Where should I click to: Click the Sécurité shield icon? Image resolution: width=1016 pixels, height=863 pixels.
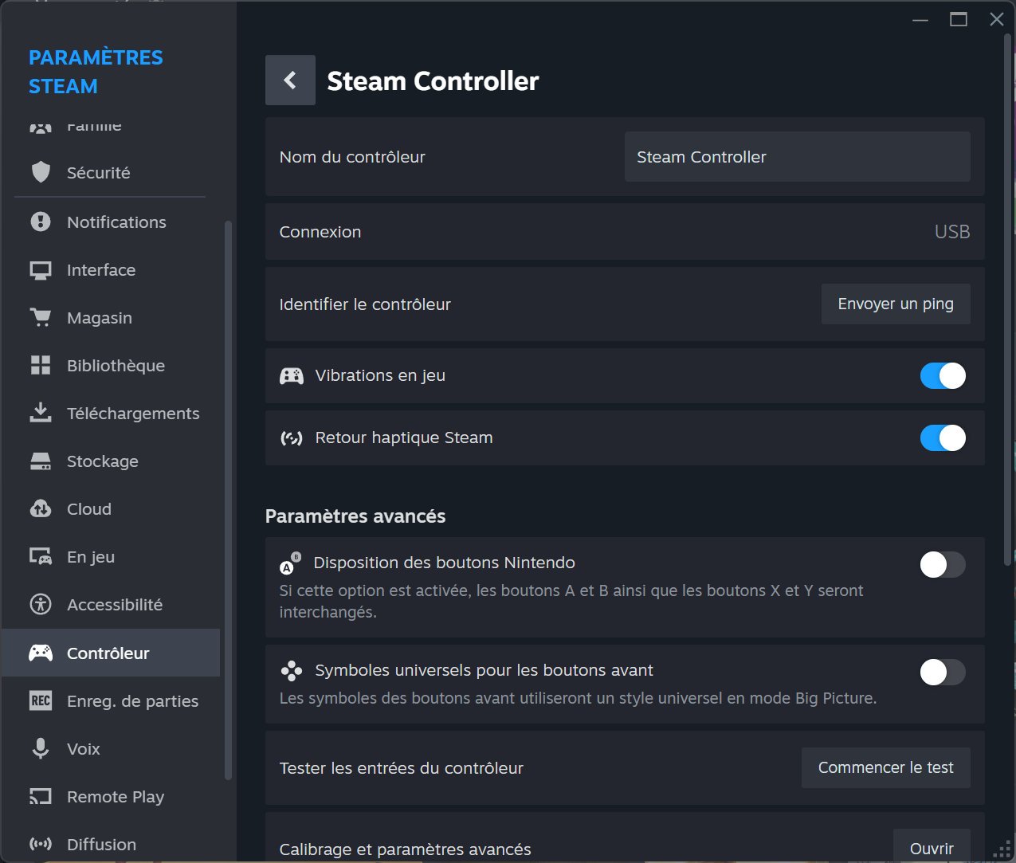[x=41, y=172]
